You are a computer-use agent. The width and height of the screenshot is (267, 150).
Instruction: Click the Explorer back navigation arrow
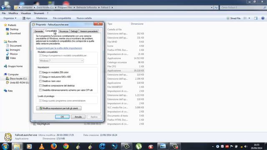[x=3, y=7]
